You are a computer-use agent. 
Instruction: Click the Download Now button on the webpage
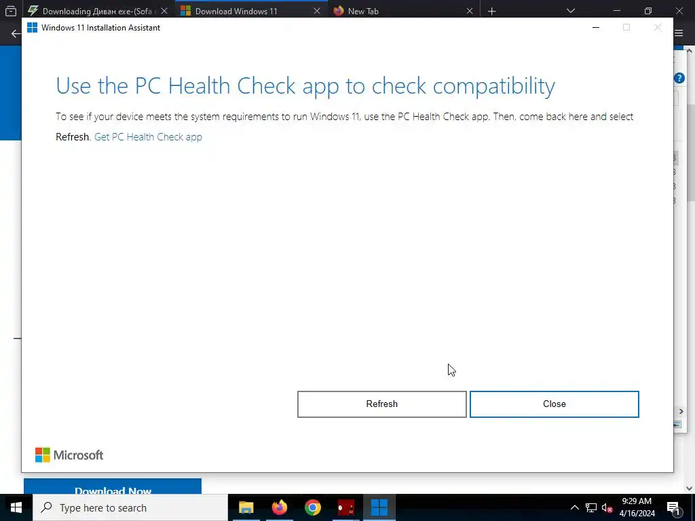(113, 486)
